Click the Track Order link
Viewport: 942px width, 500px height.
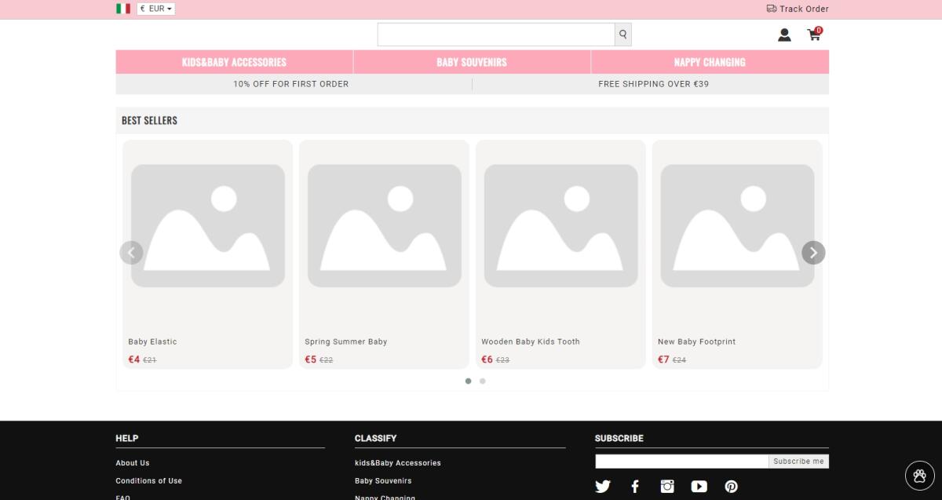(x=798, y=9)
